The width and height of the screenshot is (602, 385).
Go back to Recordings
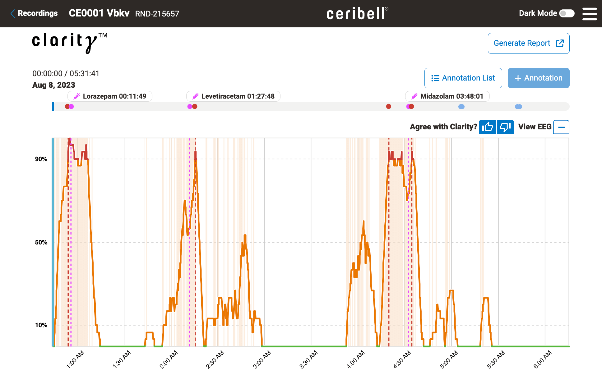click(34, 13)
